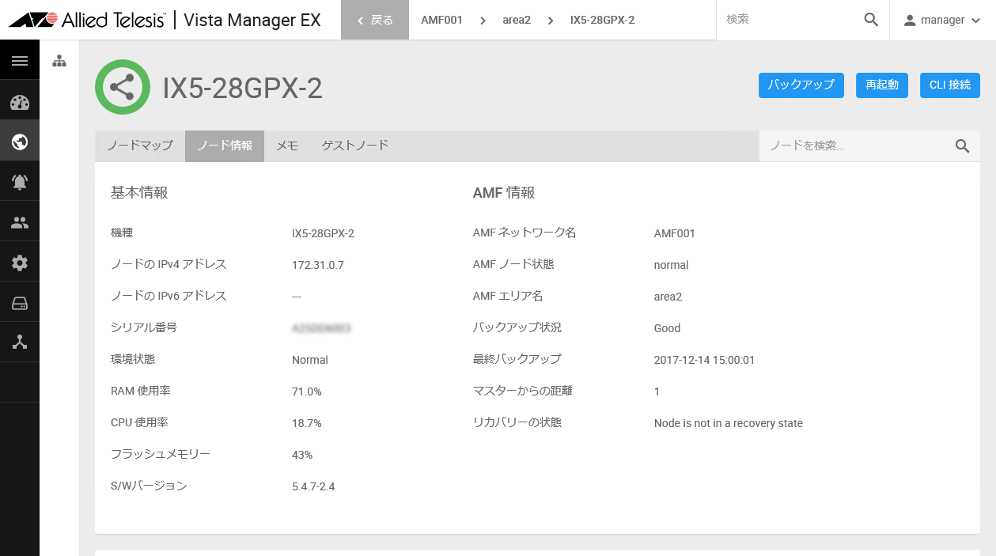Click the distance from master value 1
The height and width of the screenshot is (556, 996).
tap(657, 391)
